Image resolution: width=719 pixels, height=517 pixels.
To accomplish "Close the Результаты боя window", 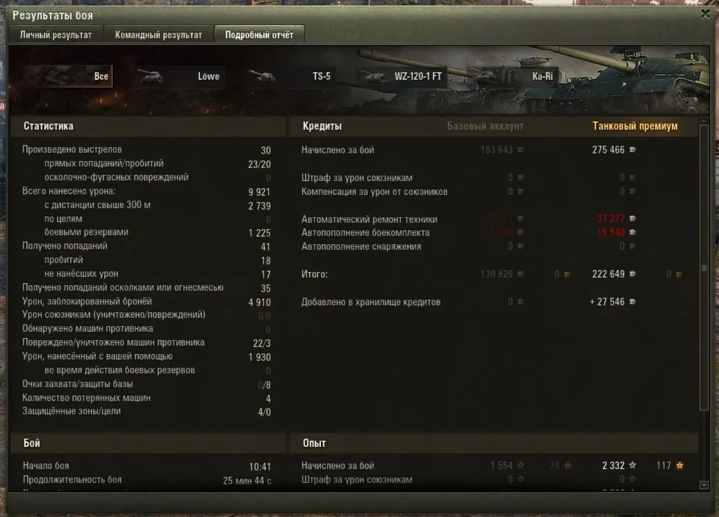I will [705, 14].
